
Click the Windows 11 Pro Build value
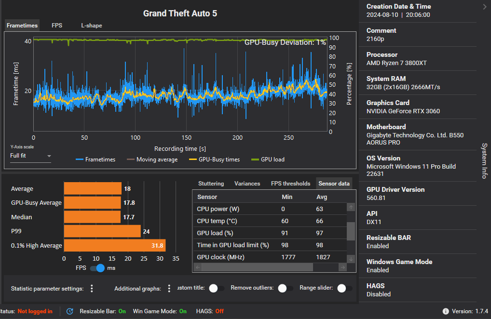[411, 170]
